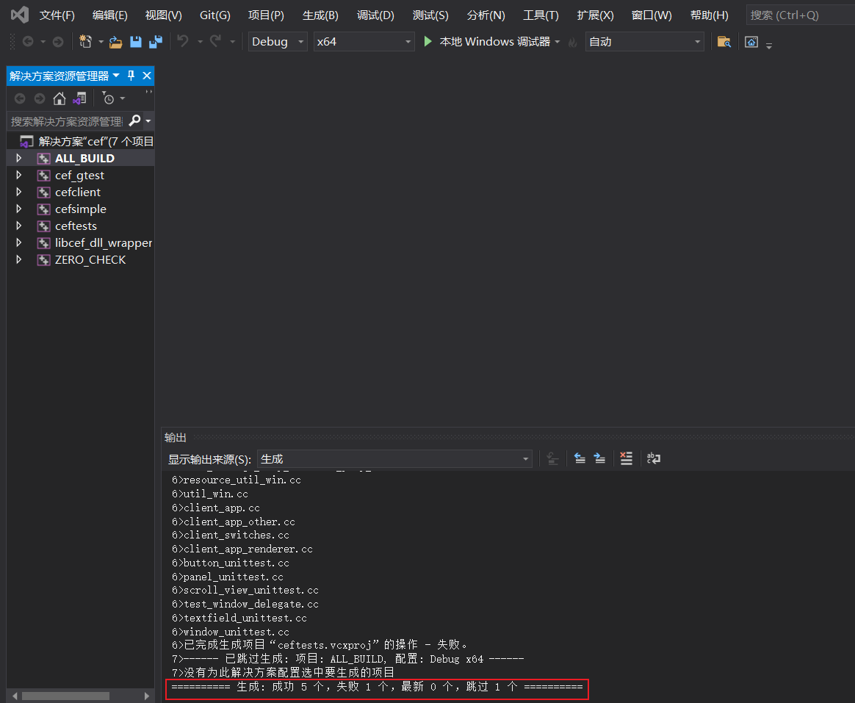
Task: Click the Home icon in Solution Explorer
Action: (x=59, y=98)
